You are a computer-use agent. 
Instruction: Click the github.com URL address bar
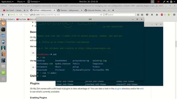click(61, 15)
